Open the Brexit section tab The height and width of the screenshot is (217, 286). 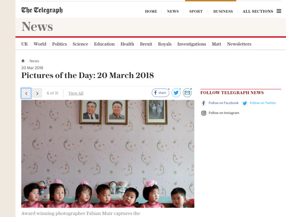tap(146, 44)
